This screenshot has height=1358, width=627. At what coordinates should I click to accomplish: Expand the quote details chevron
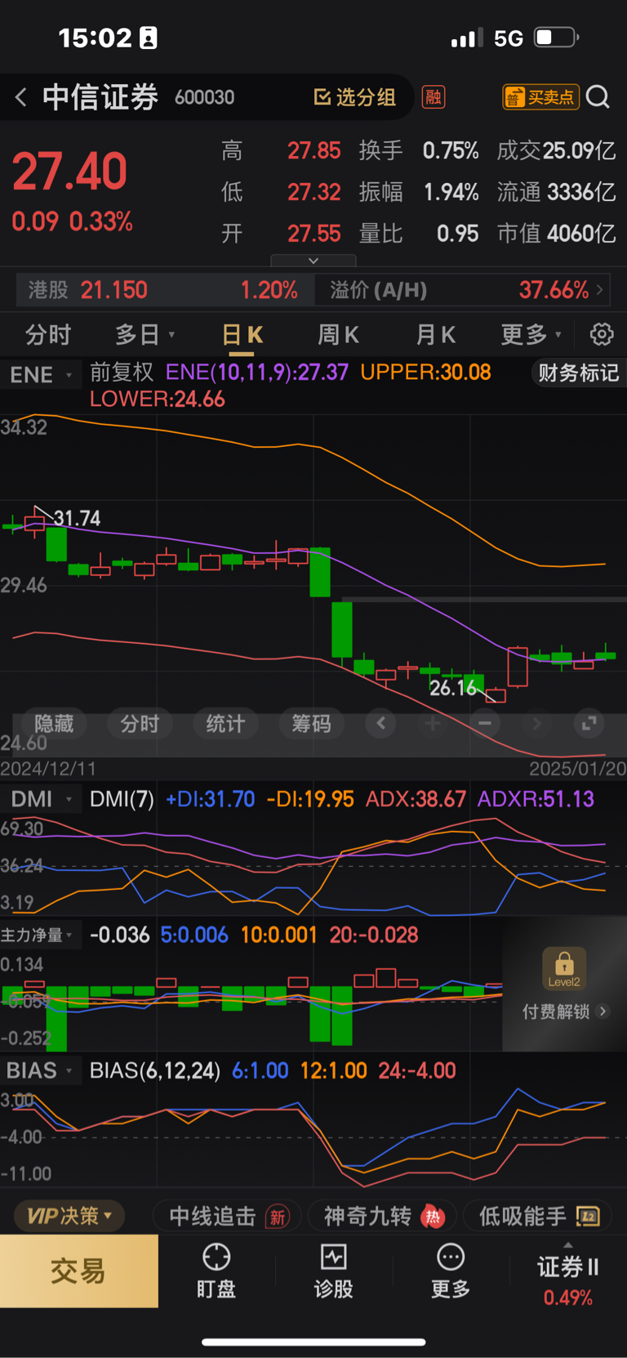coord(313,261)
